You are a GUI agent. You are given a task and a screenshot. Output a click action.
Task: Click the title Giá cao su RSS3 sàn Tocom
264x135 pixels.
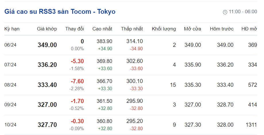pyautogui.click(x=60, y=12)
